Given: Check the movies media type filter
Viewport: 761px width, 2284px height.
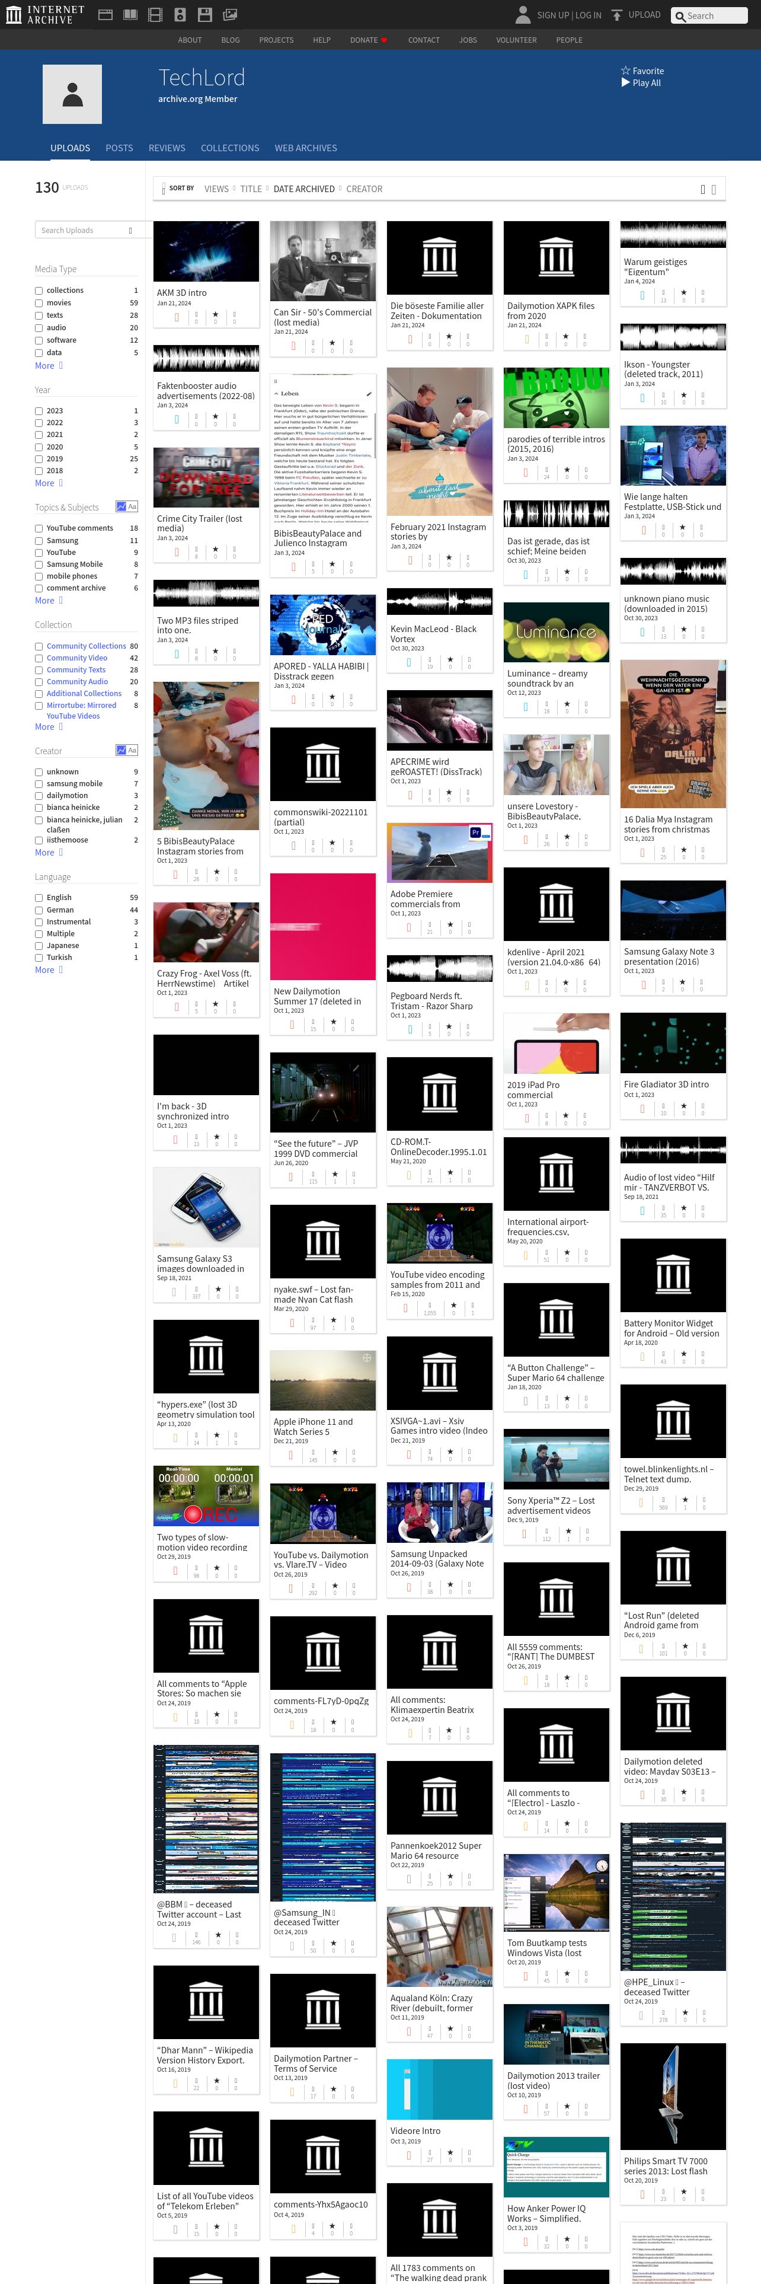Looking at the screenshot, I should coord(39,303).
